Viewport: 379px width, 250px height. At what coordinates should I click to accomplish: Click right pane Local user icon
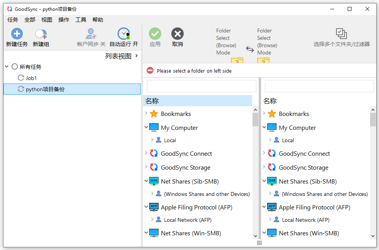point(277,140)
